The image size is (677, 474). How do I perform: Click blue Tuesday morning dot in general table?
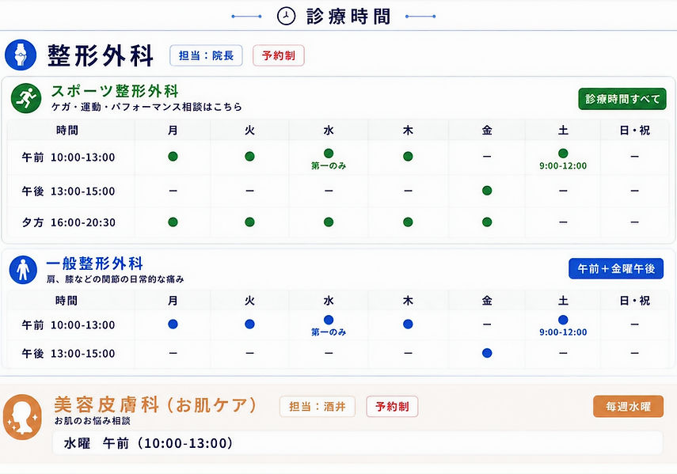(249, 324)
